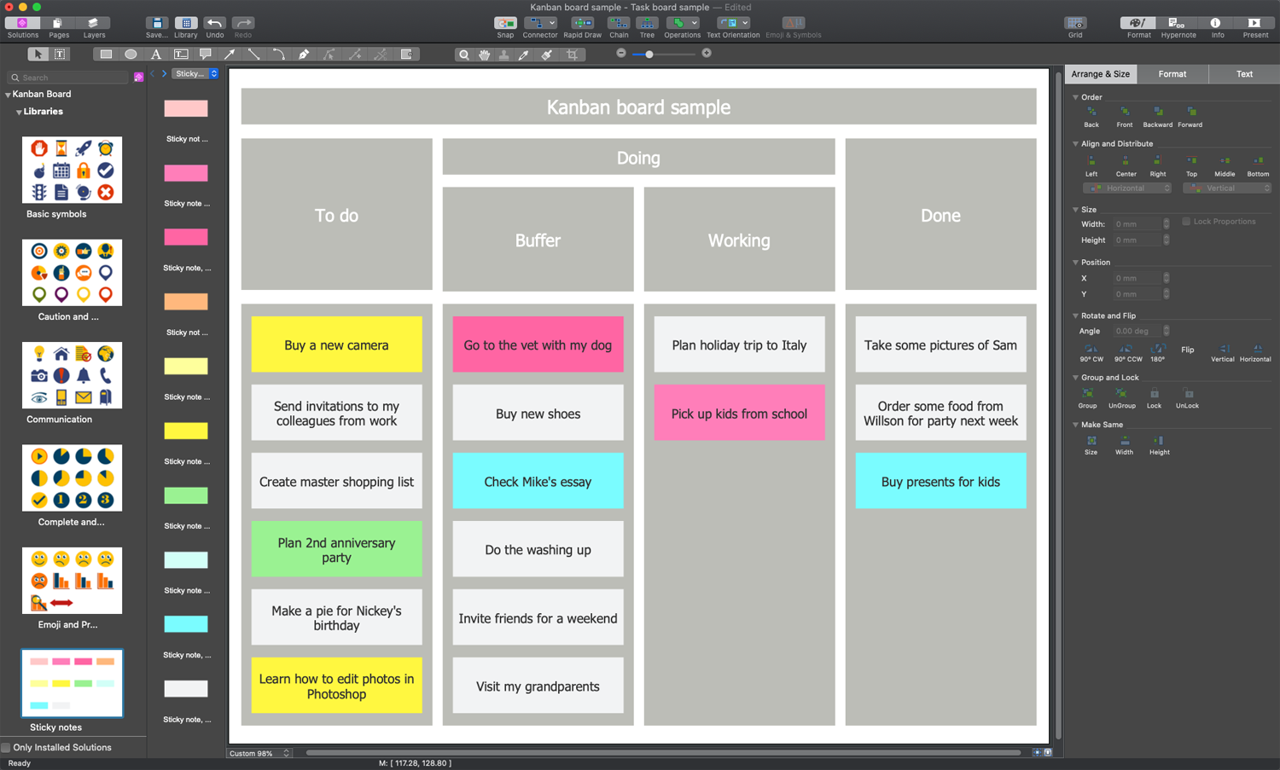Select the Pen drawing tool
The height and width of the screenshot is (770, 1280).
point(304,54)
